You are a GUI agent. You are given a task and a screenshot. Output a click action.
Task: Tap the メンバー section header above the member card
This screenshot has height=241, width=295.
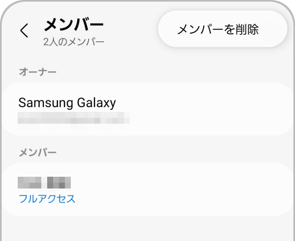38,153
